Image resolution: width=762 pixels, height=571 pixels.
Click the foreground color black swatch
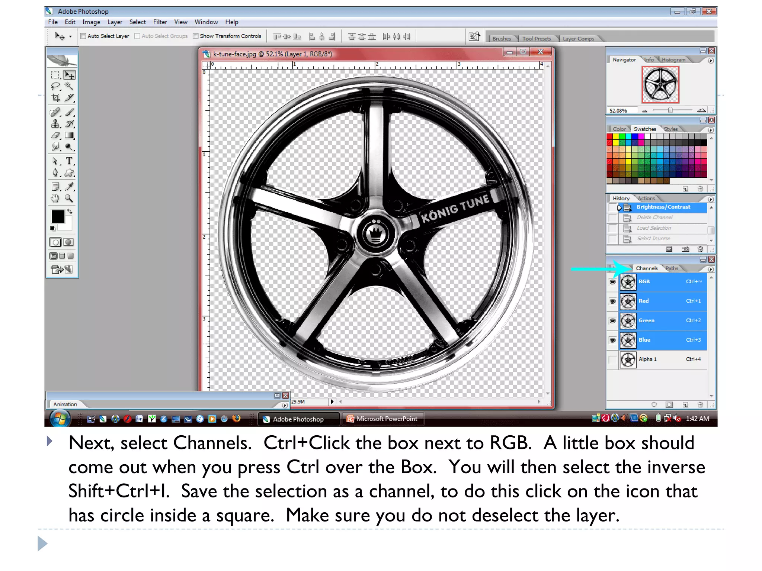click(58, 216)
